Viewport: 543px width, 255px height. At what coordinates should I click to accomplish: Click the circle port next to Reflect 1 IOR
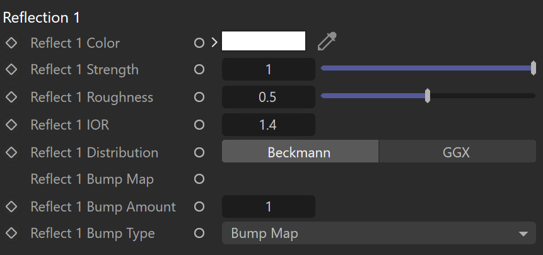coord(199,125)
